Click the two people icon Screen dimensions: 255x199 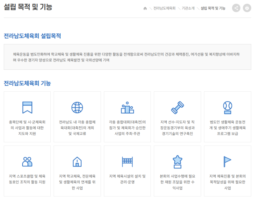pyautogui.click(x=27, y=162)
